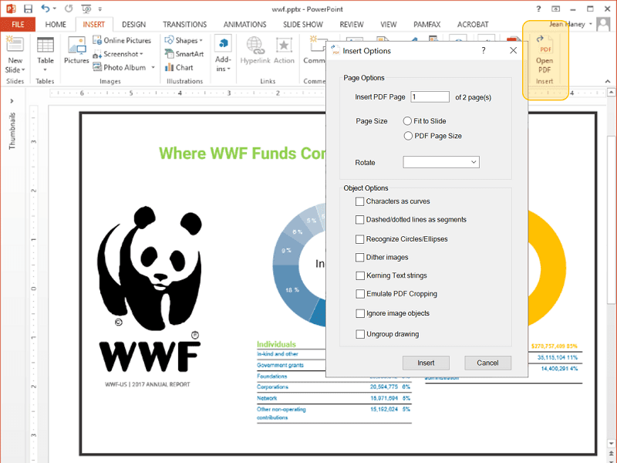Click the Action star button
Viewport: 617px width, 463px height.
coord(284,50)
